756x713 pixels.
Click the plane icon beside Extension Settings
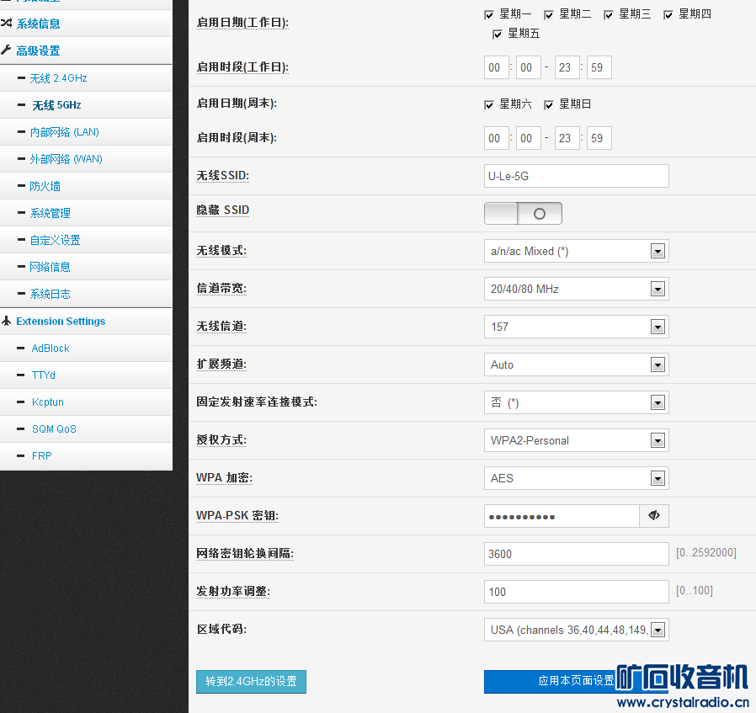point(6,321)
